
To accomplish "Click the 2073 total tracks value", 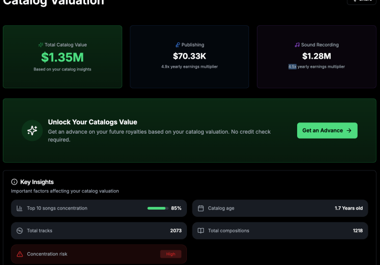I will coord(176,231).
